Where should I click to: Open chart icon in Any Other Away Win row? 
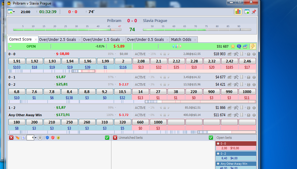click(x=229, y=115)
